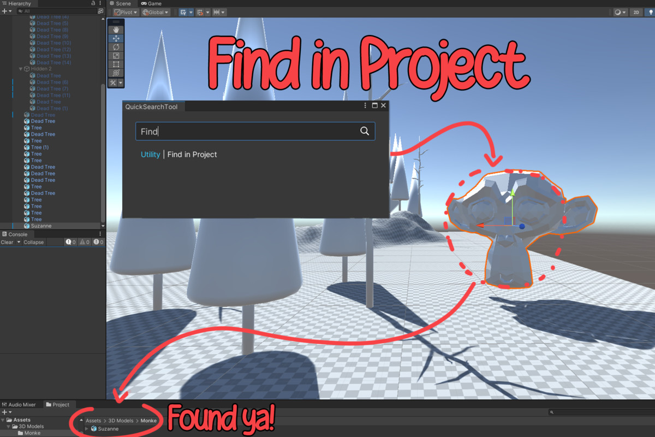Select the Move tool

pos(116,39)
